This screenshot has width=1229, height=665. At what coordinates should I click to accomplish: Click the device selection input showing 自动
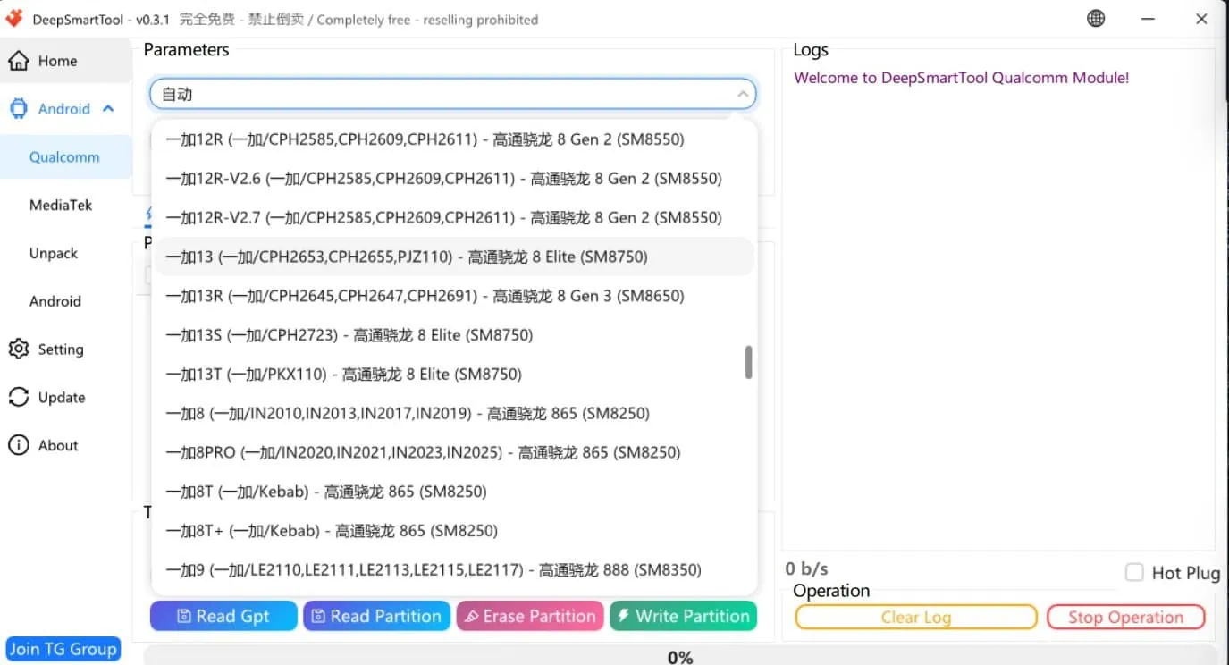452,94
